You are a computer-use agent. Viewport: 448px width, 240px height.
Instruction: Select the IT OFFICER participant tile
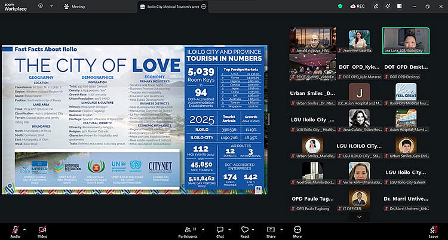tap(359, 199)
